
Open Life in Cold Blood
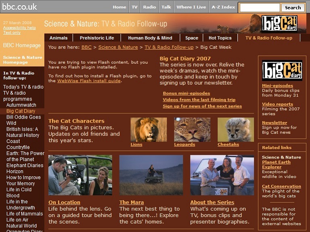pyautogui.click(x=19, y=192)
